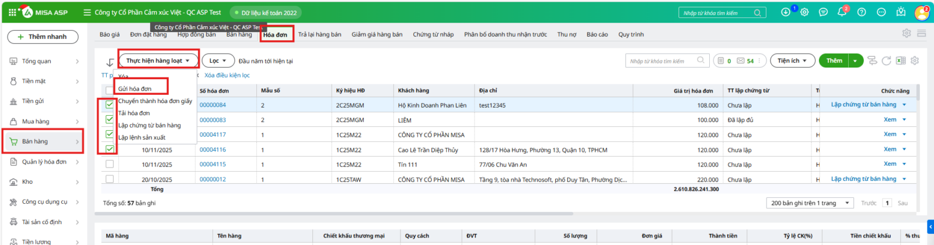934x245 pixels.
Task: Open the download icon with blue badge
Action: [786, 12]
